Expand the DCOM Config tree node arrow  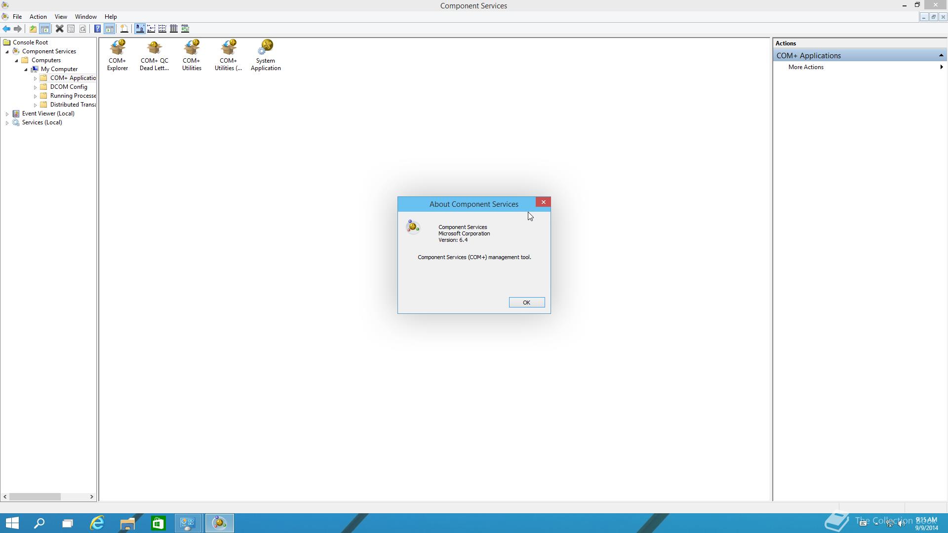pyautogui.click(x=35, y=87)
